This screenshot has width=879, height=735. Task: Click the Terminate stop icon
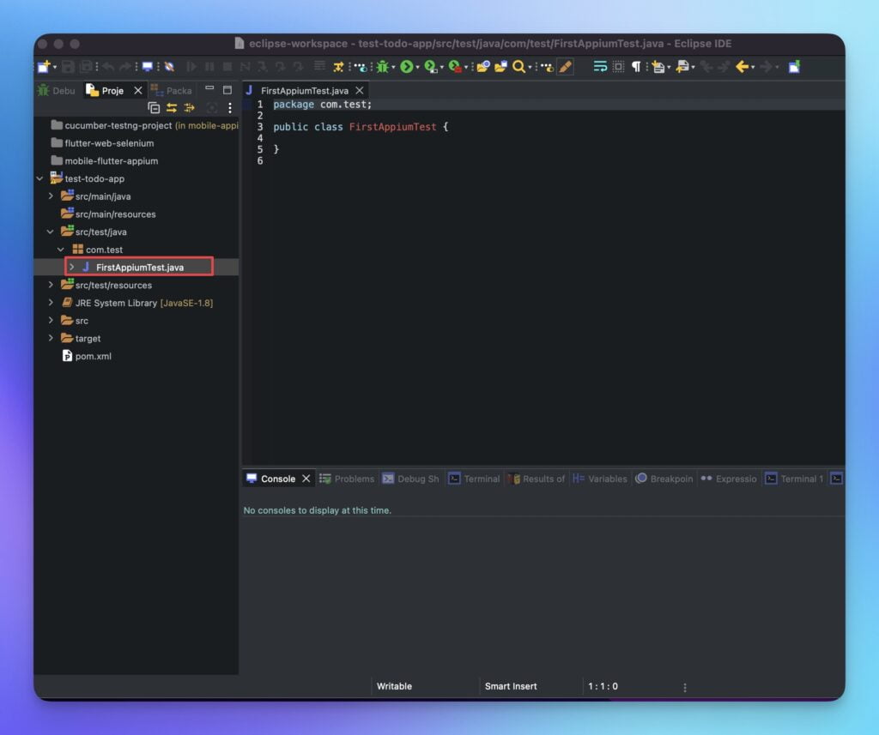227,67
